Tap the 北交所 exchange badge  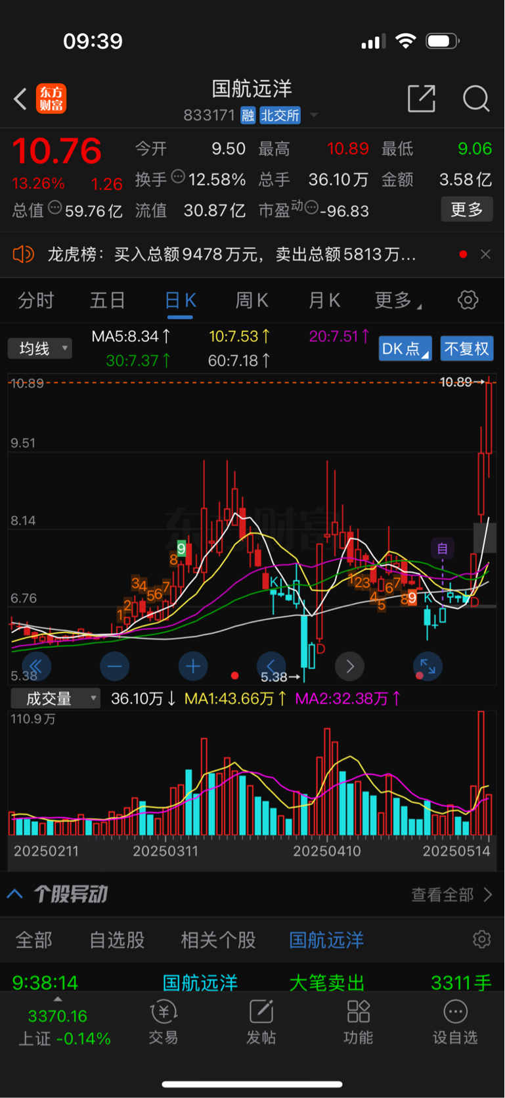[280, 116]
